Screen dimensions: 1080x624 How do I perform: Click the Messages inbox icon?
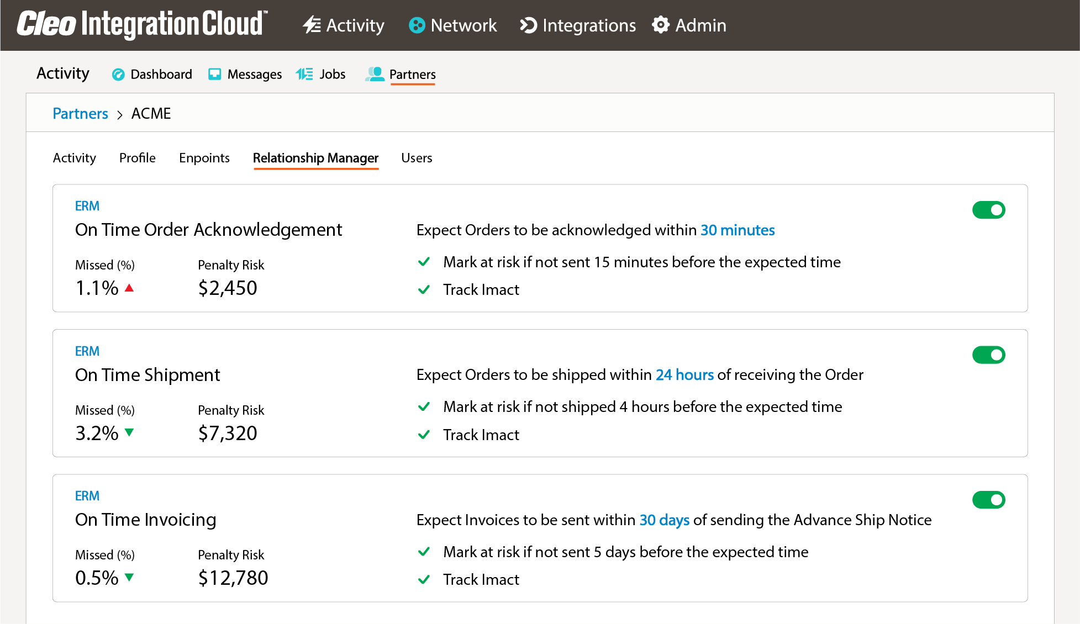pos(215,75)
